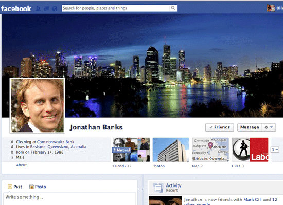Open the friend requests icon
This screenshot has height=205, width=283.
38,8
